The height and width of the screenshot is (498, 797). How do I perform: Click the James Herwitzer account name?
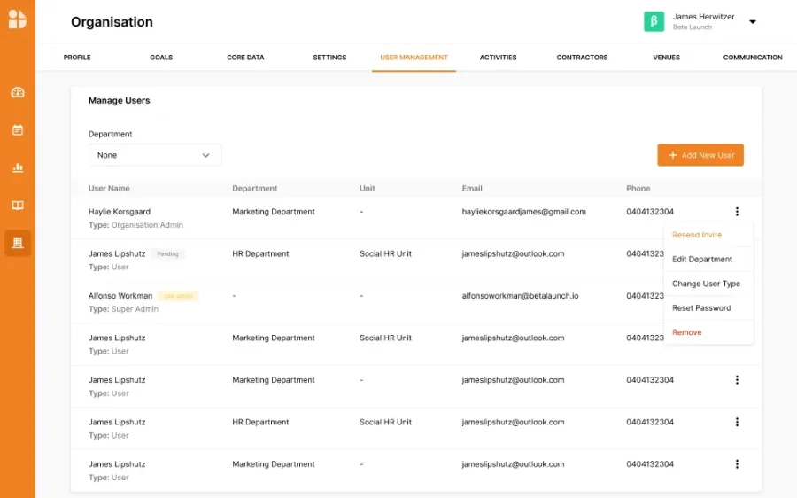(x=703, y=17)
